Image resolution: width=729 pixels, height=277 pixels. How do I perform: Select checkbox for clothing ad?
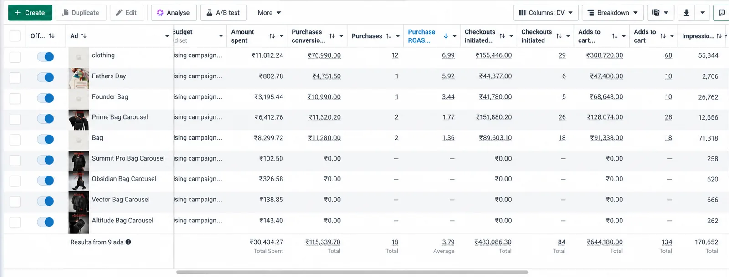15,57
